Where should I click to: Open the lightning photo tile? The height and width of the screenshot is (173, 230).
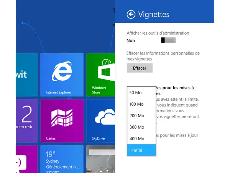(100, 159)
